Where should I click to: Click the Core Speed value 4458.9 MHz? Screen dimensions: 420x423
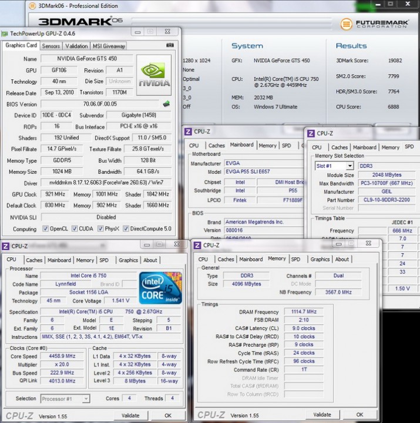[62, 356]
